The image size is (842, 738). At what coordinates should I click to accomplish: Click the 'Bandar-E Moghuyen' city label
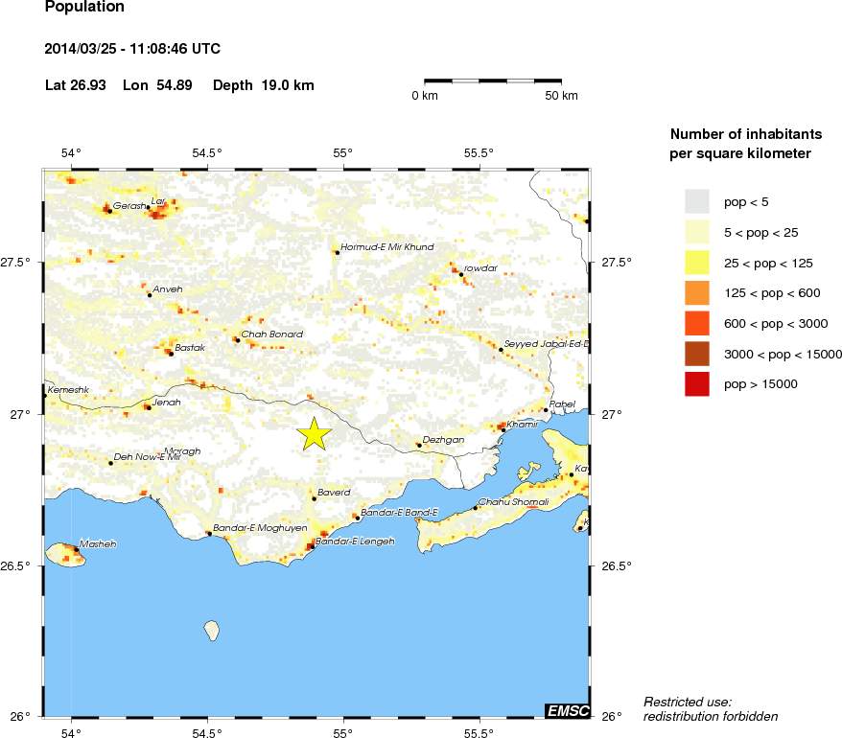261,528
